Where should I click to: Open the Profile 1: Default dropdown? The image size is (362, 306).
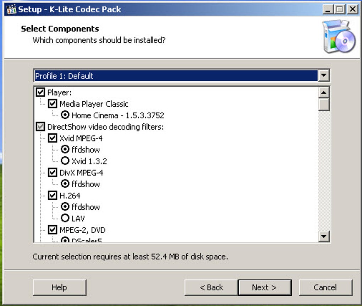[x=182, y=76]
